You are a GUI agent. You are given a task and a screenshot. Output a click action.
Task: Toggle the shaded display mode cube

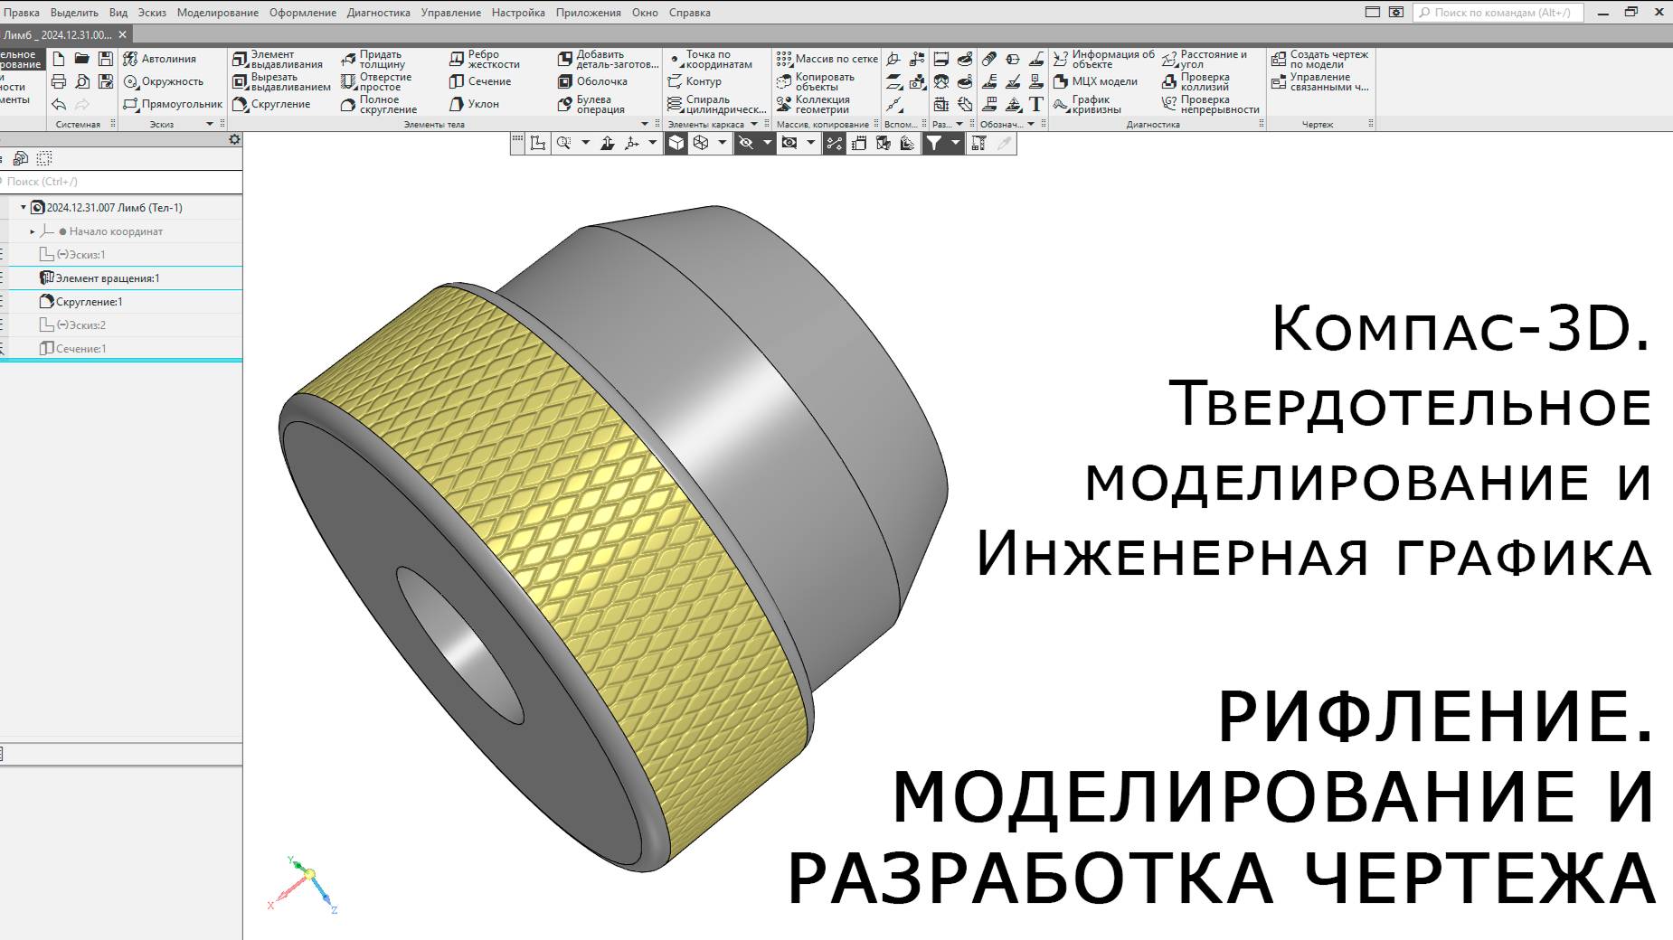(676, 142)
